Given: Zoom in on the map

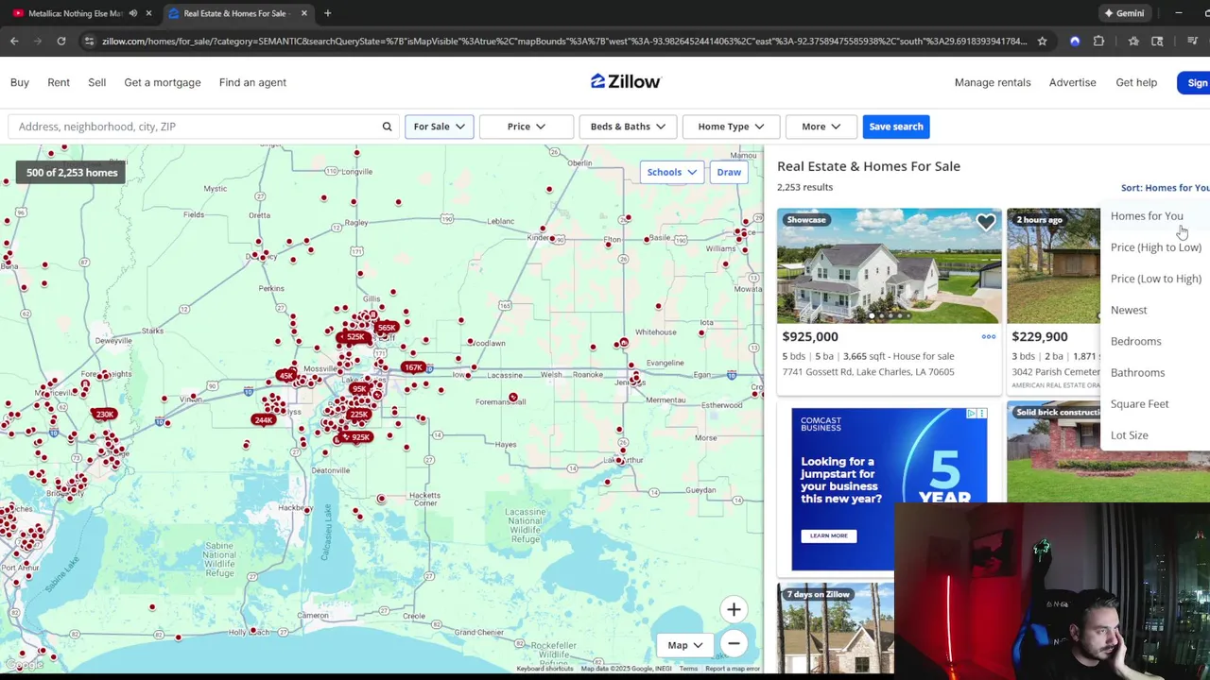Looking at the screenshot, I should (734, 610).
